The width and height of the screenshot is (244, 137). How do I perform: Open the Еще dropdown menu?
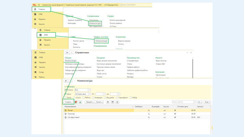(x=207, y=102)
